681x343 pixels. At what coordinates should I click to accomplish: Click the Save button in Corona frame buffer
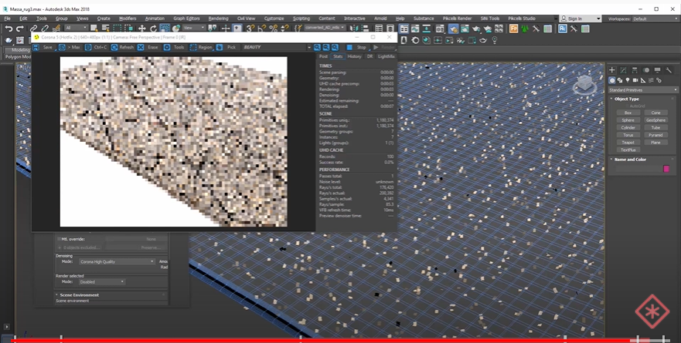pos(44,47)
